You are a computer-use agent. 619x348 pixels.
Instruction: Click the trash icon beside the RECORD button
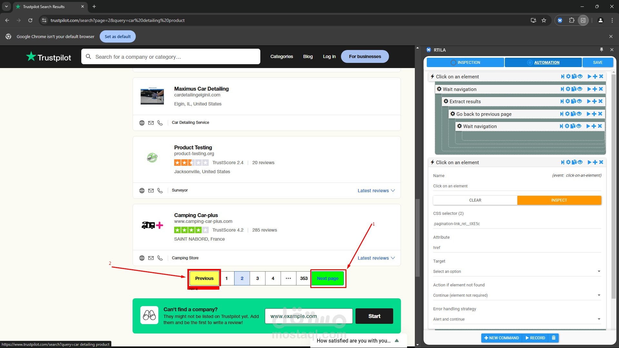tap(554, 338)
